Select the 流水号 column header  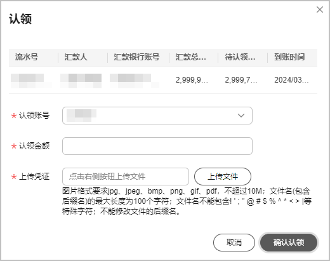[x=27, y=57]
